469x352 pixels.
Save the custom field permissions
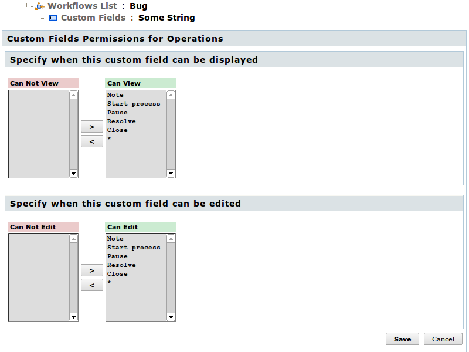point(402,339)
